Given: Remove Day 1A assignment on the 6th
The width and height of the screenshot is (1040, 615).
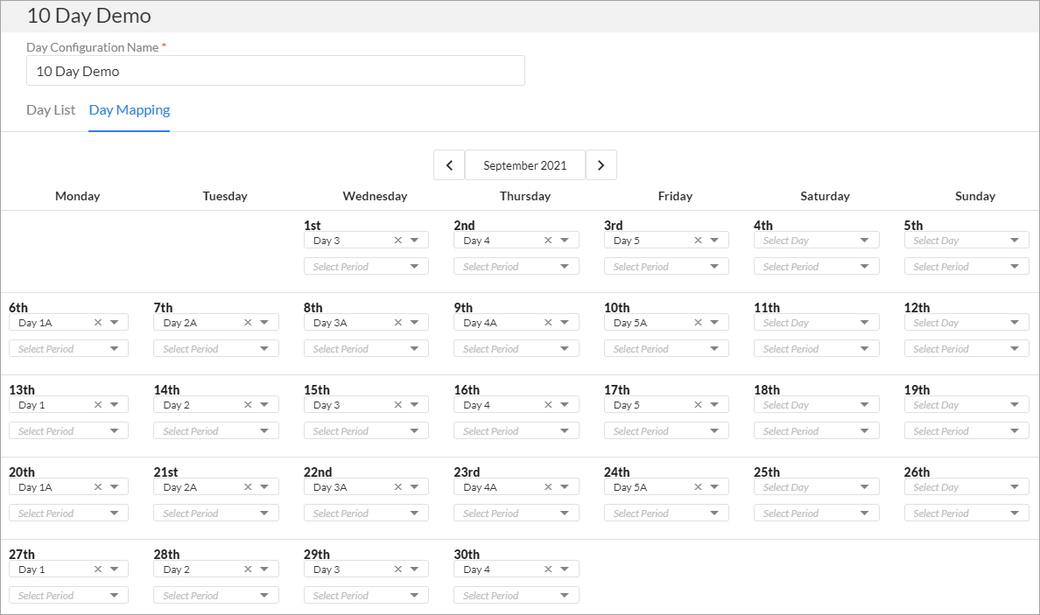Looking at the screenshot, I should (x=97, y=323).
